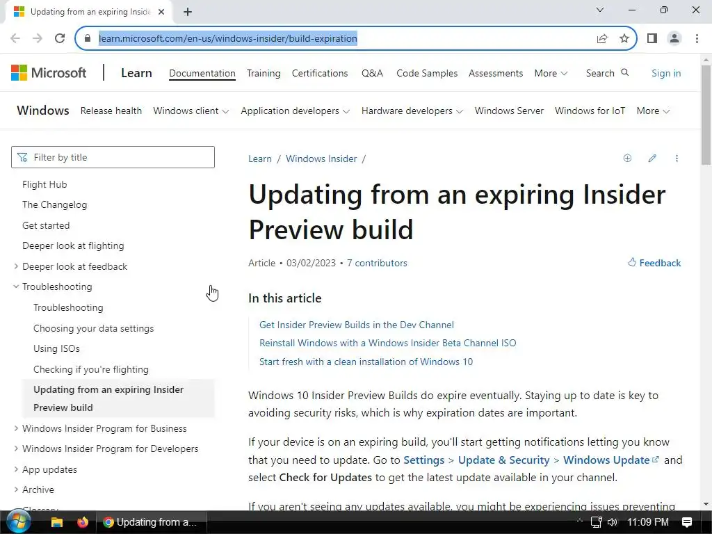Open Application developers dropdown
Image resolution: width=712 pixels, height=534 pixels.
[295, 111]
